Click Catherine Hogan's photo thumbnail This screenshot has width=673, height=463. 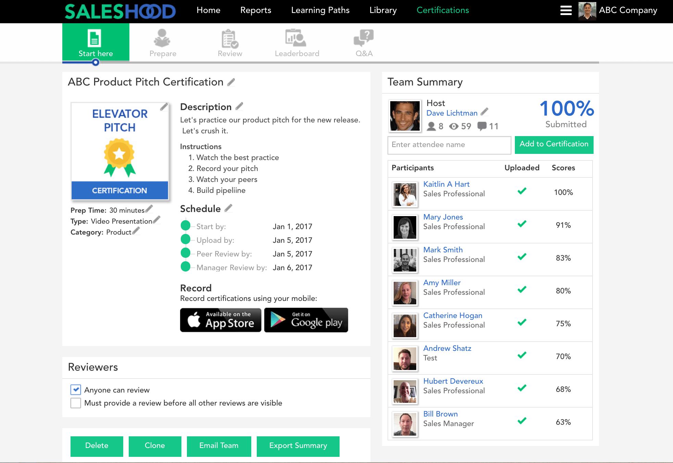click(405, 326)
